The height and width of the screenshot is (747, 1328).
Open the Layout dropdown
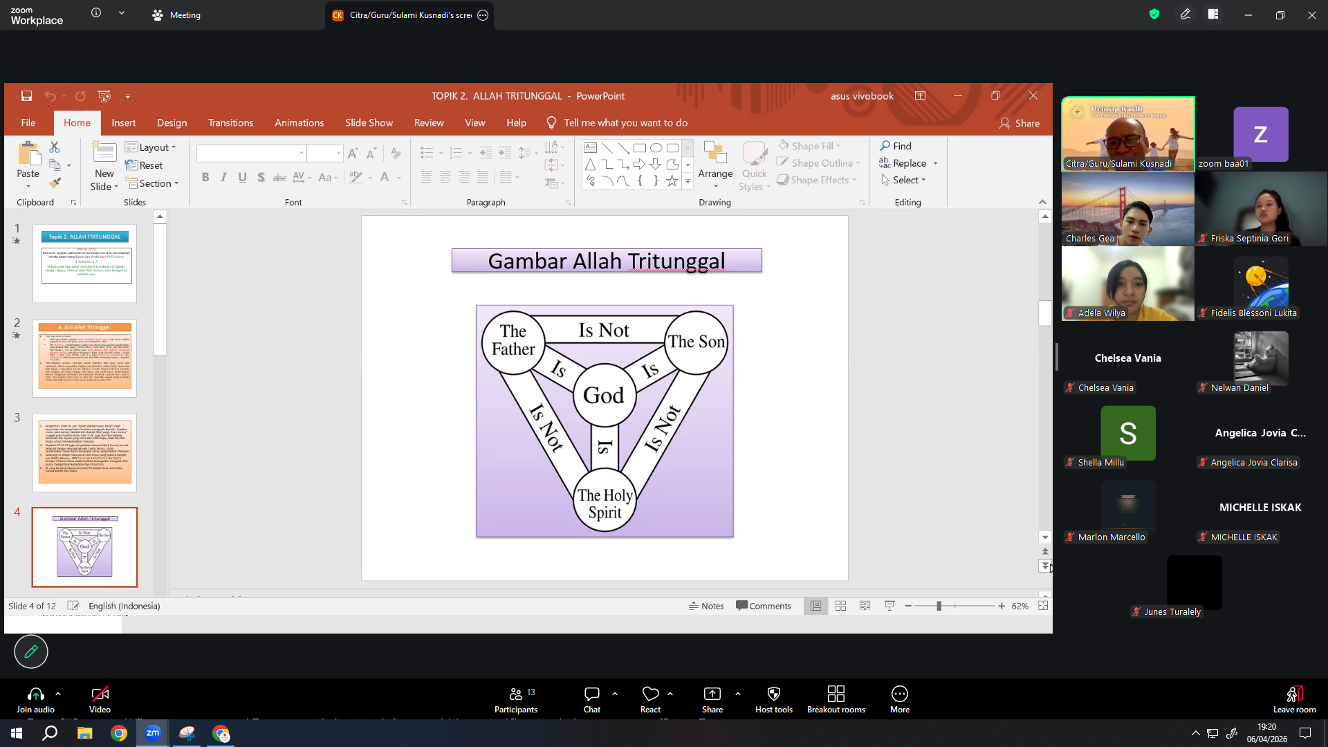pyautogui.click(x=151, y=147)
